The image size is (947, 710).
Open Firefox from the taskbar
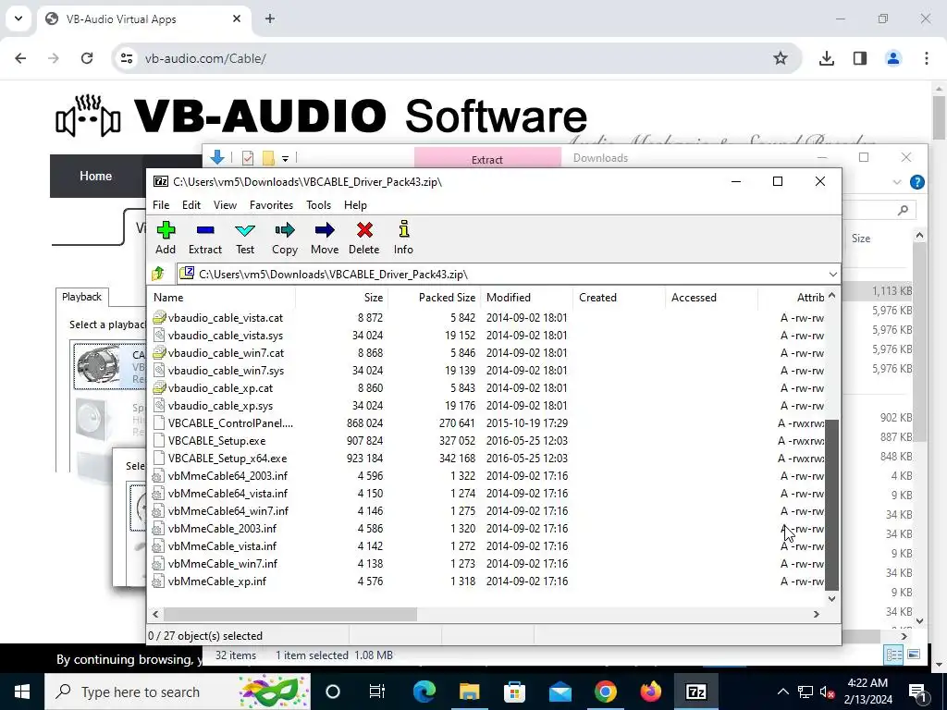[x=650, y=692]
